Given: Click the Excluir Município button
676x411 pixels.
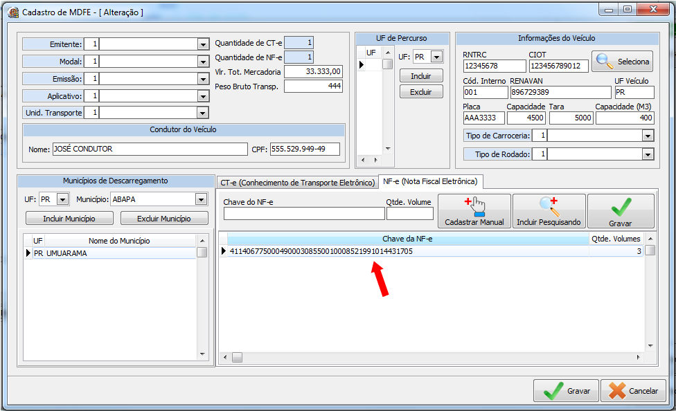Looking at the screenshot, I should [164, 219].
